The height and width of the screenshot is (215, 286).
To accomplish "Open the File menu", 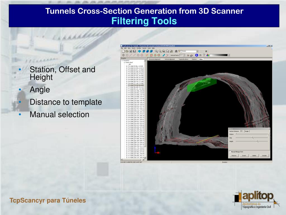I will click(122, 48).
